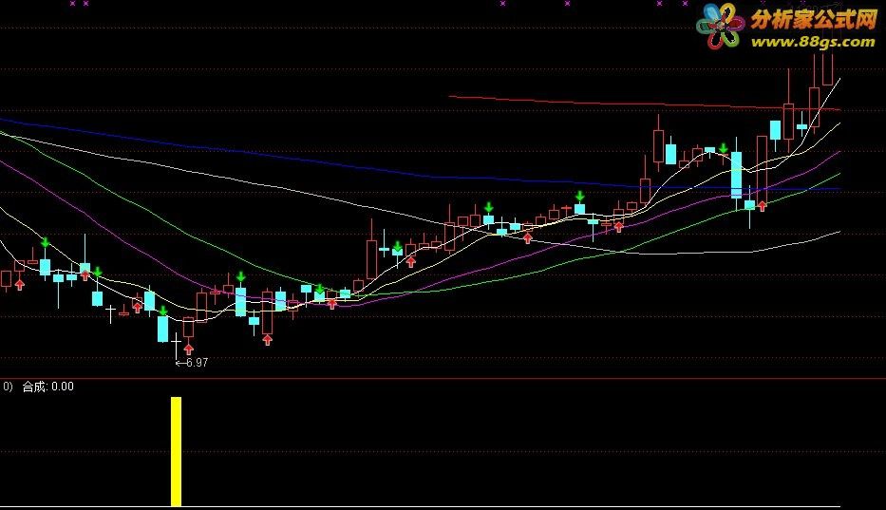Image resolution: width=886 pixels, height=510 pixels.
Task: Click the rightmost green sell arrow
Action: [724, 149]
